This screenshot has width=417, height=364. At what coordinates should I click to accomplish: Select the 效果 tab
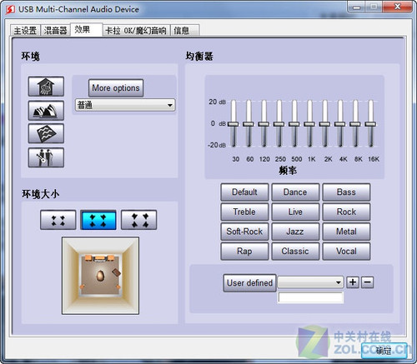click(x=87, y=29)
